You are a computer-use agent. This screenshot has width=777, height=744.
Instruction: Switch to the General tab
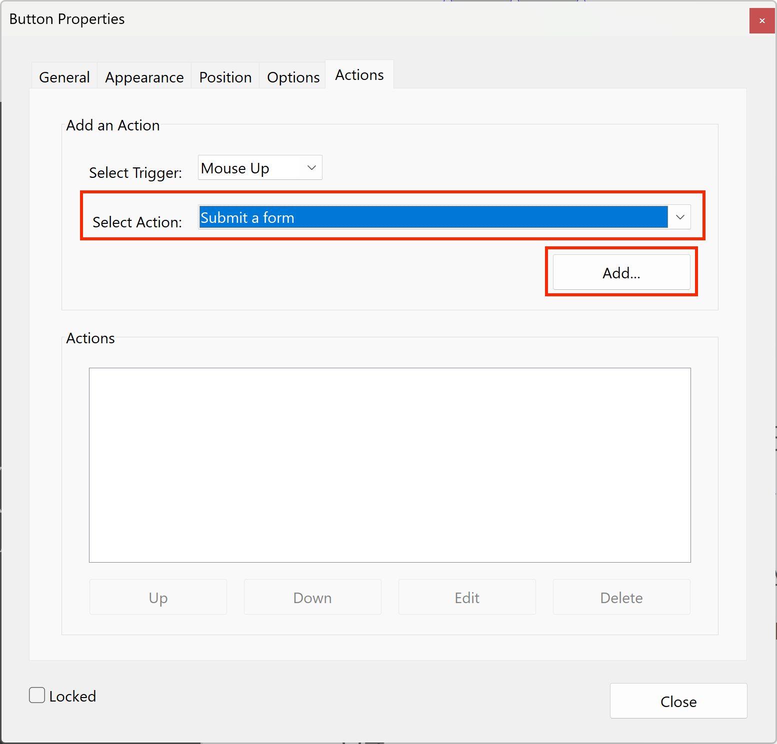[64, 77]
